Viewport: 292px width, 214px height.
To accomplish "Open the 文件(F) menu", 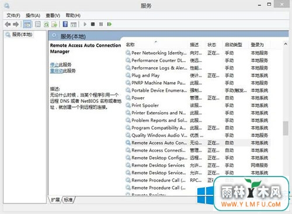I will 13,15.
